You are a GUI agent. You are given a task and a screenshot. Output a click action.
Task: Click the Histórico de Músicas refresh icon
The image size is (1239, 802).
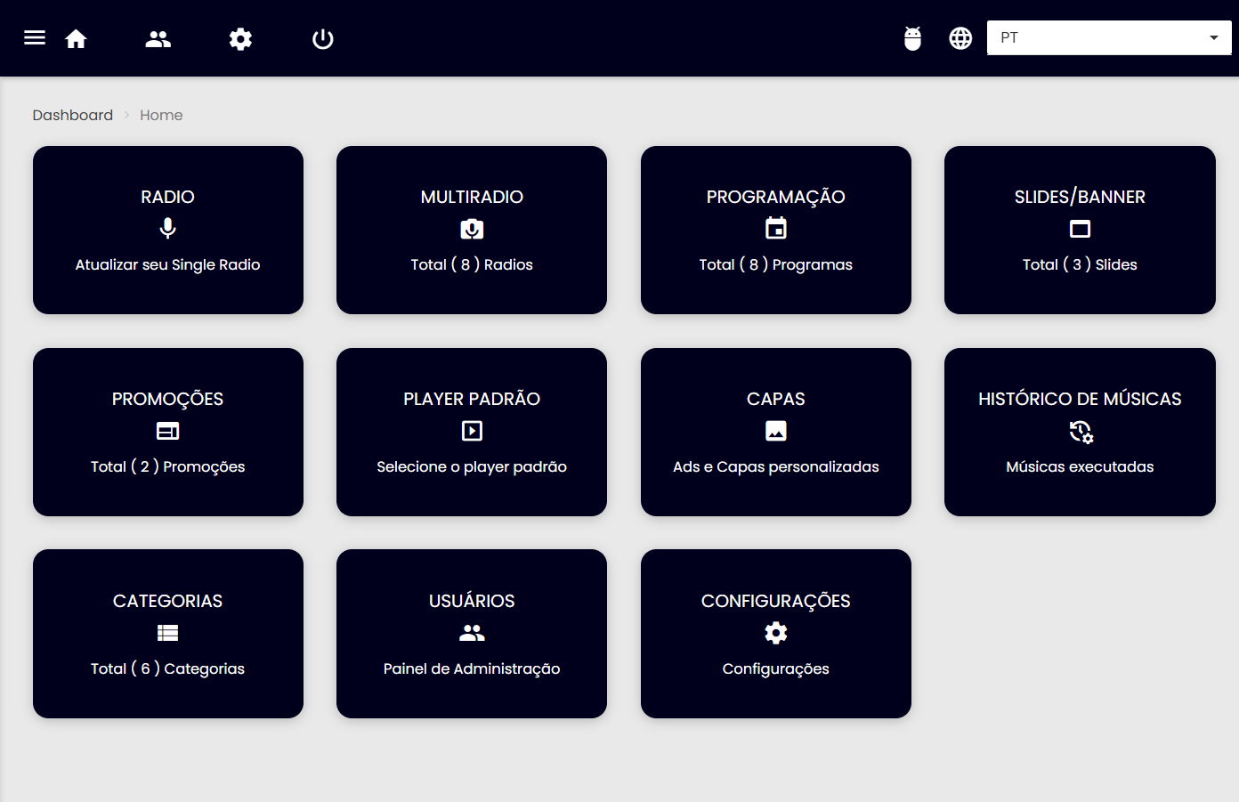(x=1080, y=431)
